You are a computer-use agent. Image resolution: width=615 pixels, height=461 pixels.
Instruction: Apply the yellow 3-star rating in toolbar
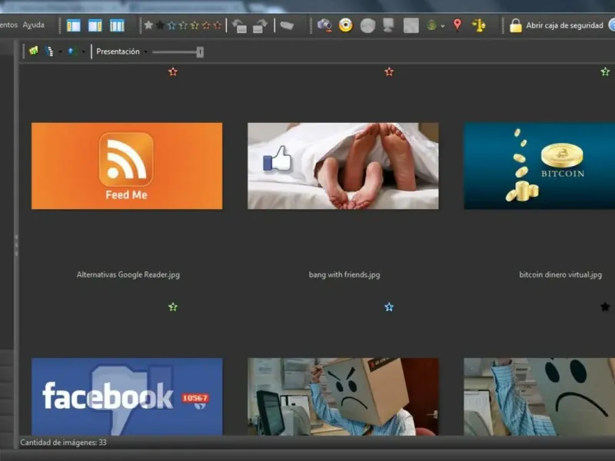(194, 25)
